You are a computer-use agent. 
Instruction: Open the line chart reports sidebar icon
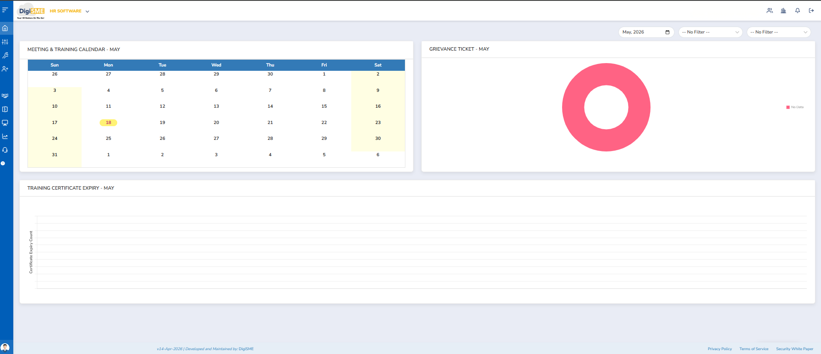(x=5, y=136)
